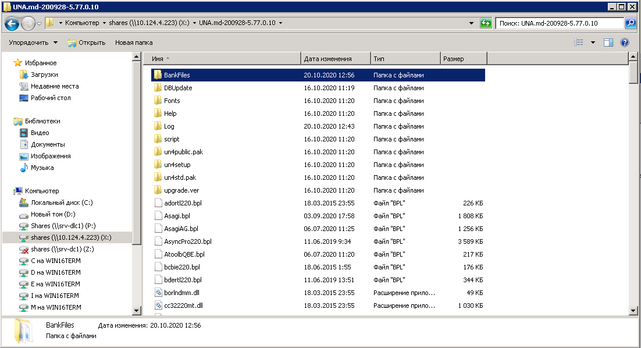Select the BankFiles folder icon

click(158, 75)
